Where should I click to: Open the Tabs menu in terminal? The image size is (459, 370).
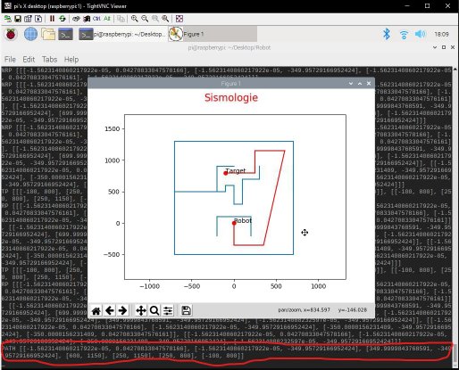click(x=49, y=60)
